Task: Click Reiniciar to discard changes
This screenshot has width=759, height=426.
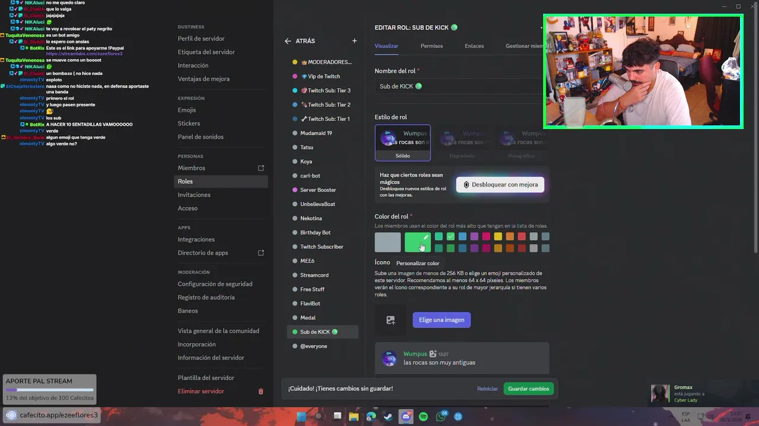Action: click(x=487, y=389)
